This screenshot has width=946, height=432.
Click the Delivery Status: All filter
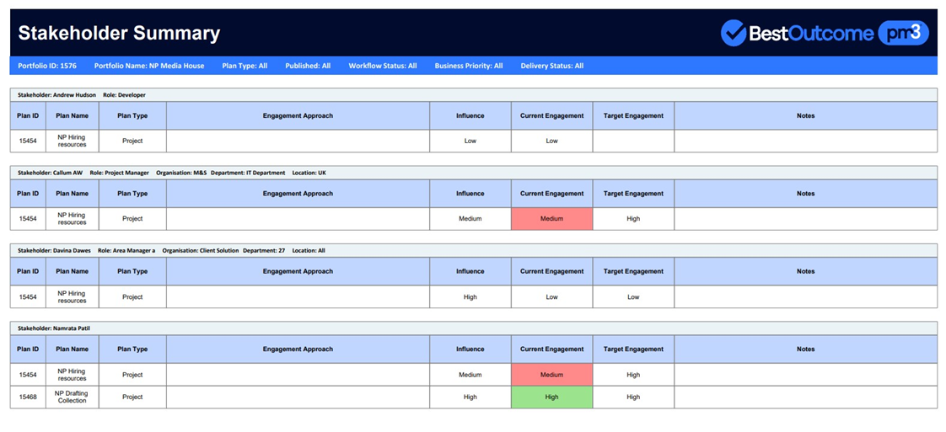tap(552, 66)
